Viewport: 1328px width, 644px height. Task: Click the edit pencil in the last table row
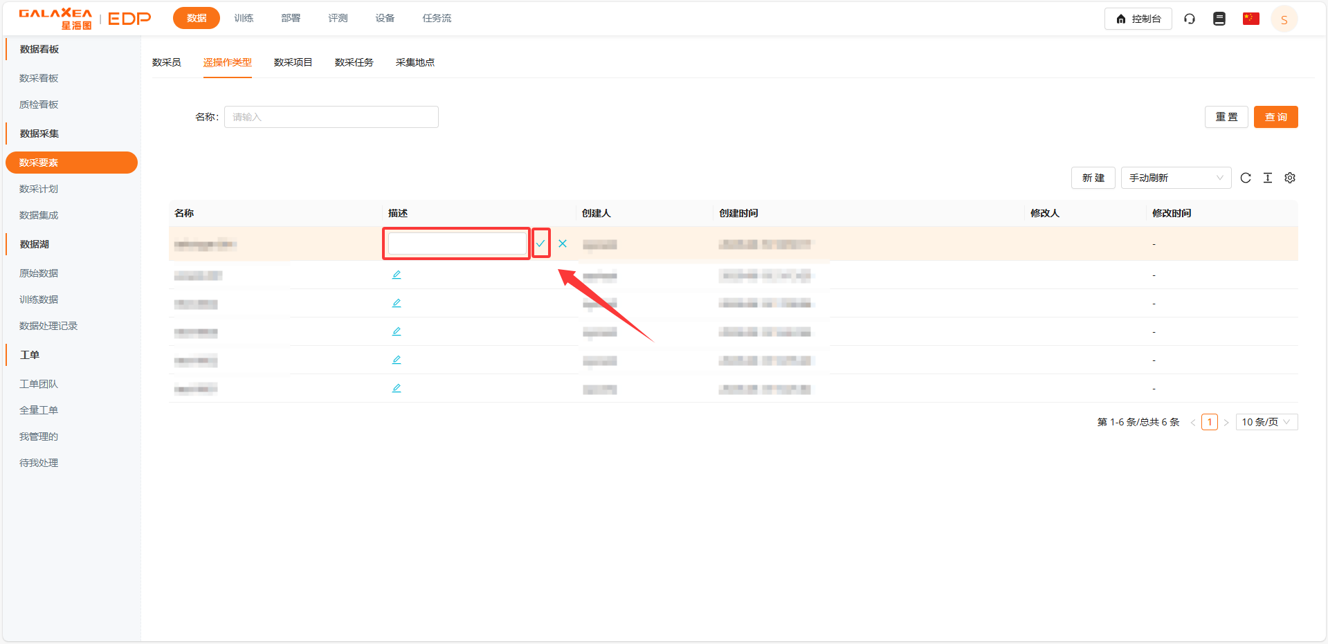point(397,388)
